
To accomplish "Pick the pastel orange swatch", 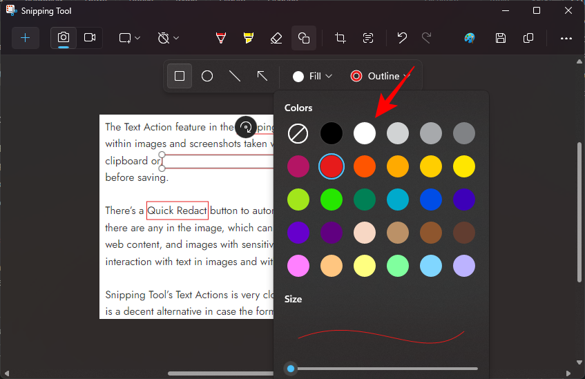I will (332, 266).
